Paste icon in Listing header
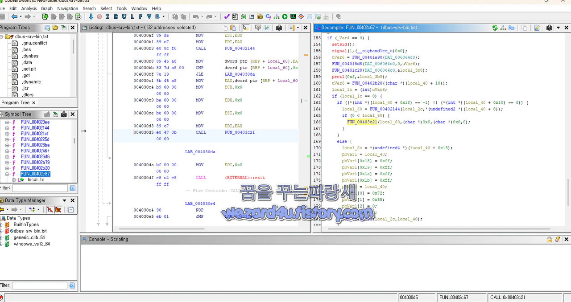 coord(233,28)
